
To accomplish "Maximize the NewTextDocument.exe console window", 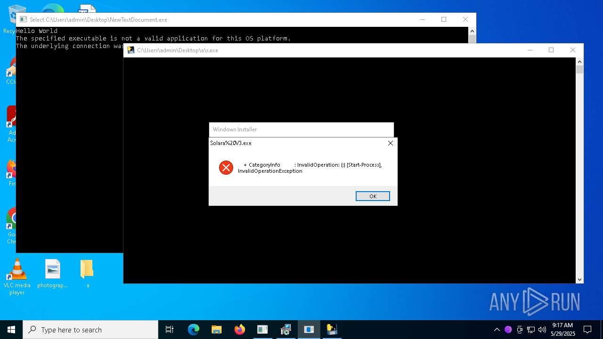I will pos(444,20).
